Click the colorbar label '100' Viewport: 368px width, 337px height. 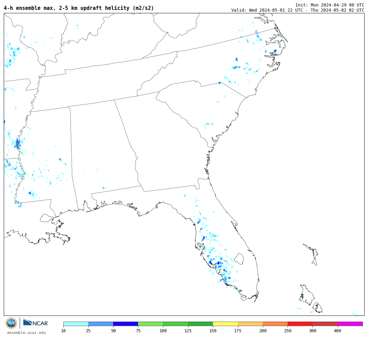[163, 331]
